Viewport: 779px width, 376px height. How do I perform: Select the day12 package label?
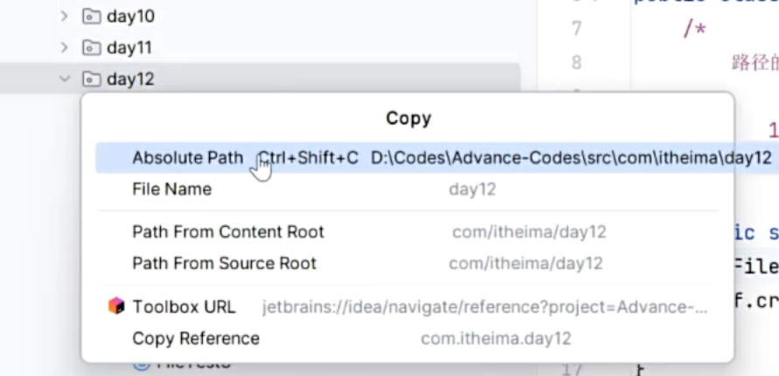pos(130,79)
